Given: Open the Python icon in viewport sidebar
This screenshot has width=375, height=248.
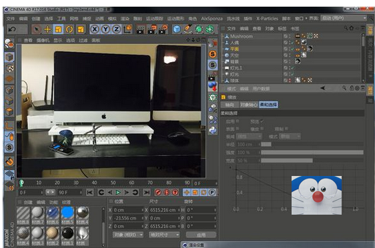Looking at the screenshot, I should (212, 130).
